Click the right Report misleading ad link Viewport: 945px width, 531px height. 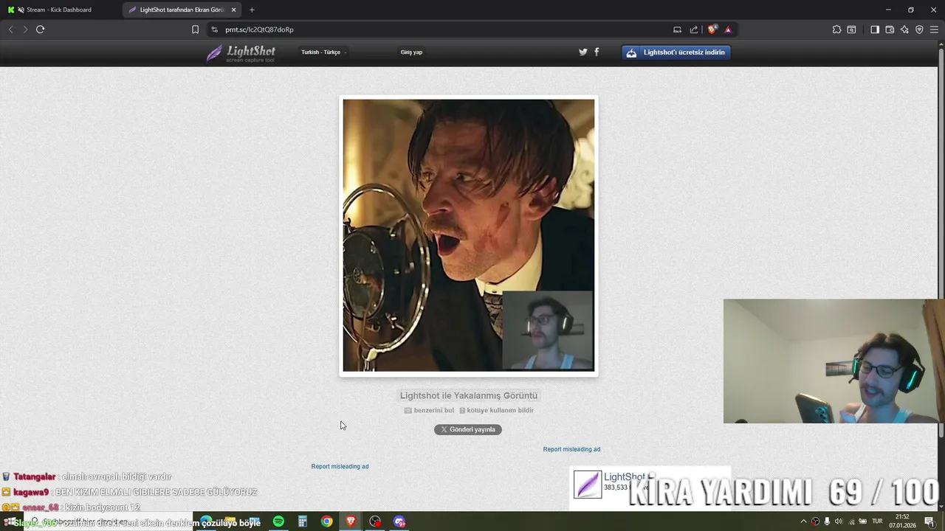pyautogui.click(x=571, y=449)
